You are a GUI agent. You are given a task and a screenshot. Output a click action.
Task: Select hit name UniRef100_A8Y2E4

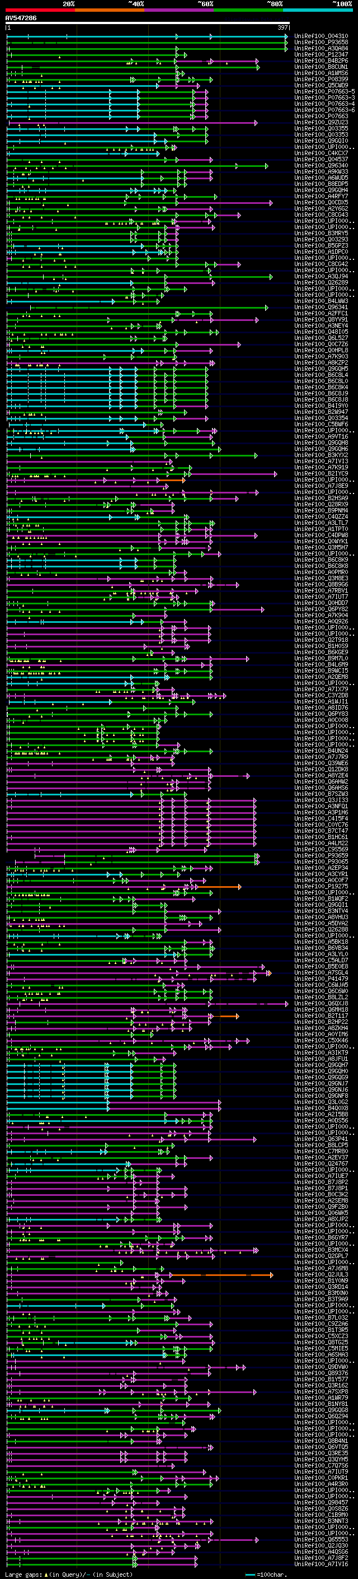(x=321, y=775)
